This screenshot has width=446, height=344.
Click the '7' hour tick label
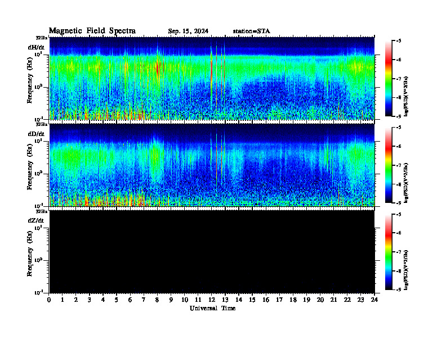point(144,300)
